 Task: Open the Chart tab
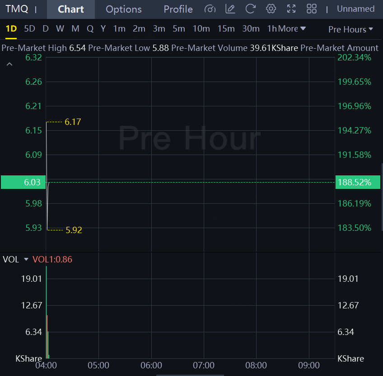pos(71,9)
